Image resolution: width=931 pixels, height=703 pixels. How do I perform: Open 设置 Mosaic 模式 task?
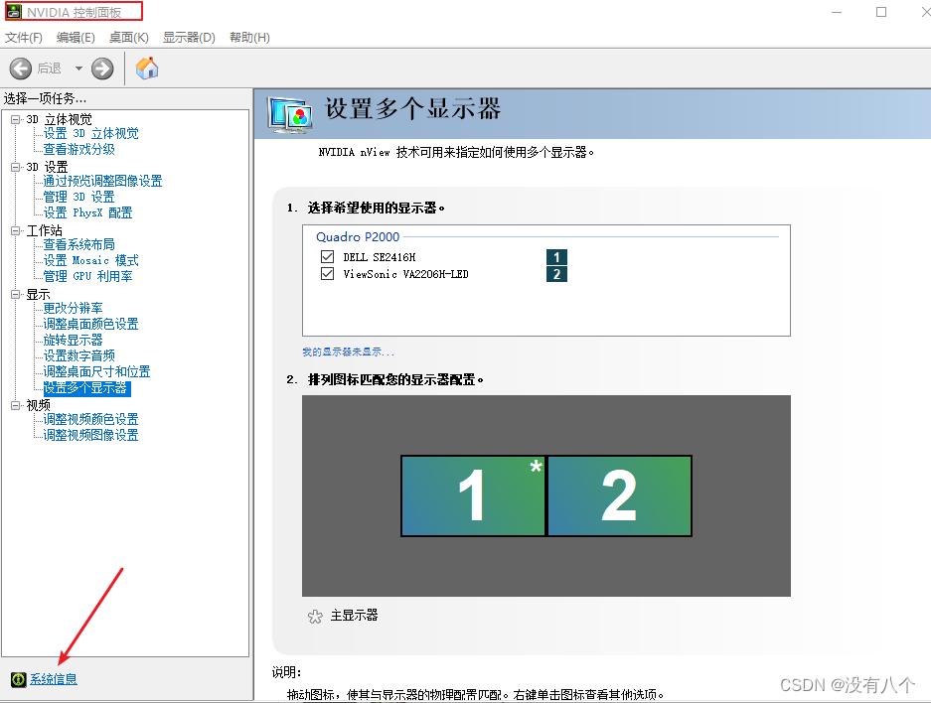[x=90, y=260]
